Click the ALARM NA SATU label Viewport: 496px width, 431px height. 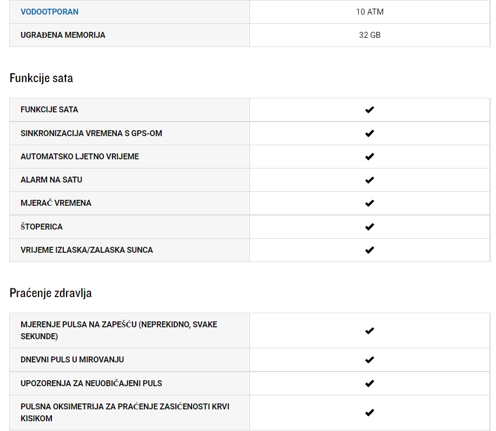pyautogui.click(x=51, y=180)
